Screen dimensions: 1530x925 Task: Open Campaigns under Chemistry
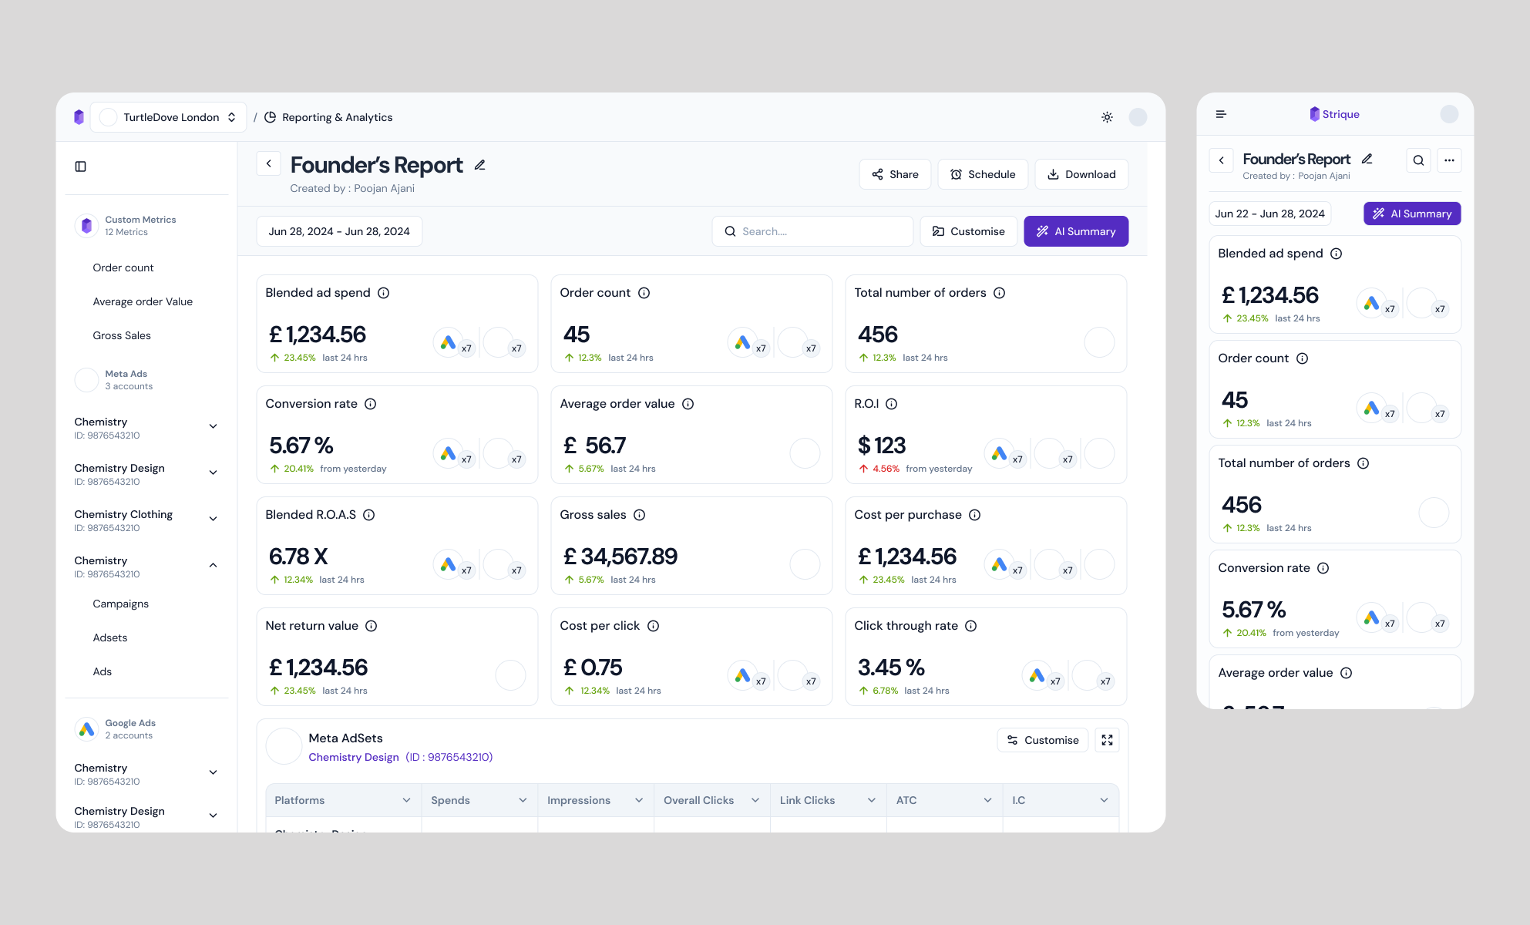121,604
